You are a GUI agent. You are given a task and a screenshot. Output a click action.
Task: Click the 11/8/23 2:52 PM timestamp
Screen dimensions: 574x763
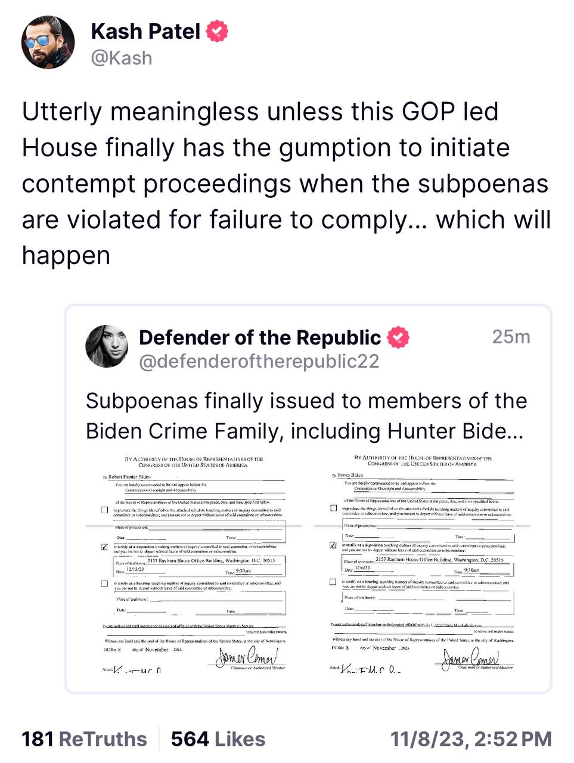(x=470, y=739)
